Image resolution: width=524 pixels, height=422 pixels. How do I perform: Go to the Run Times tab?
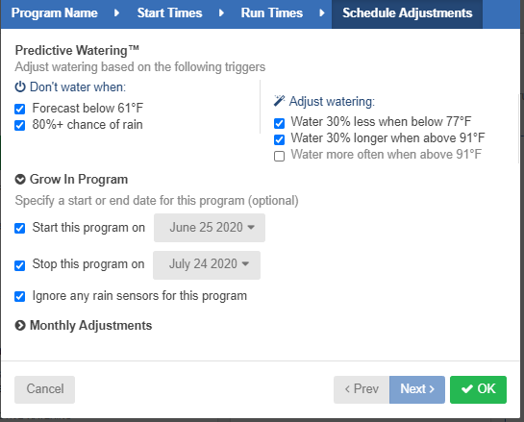[x=272, y=13]
